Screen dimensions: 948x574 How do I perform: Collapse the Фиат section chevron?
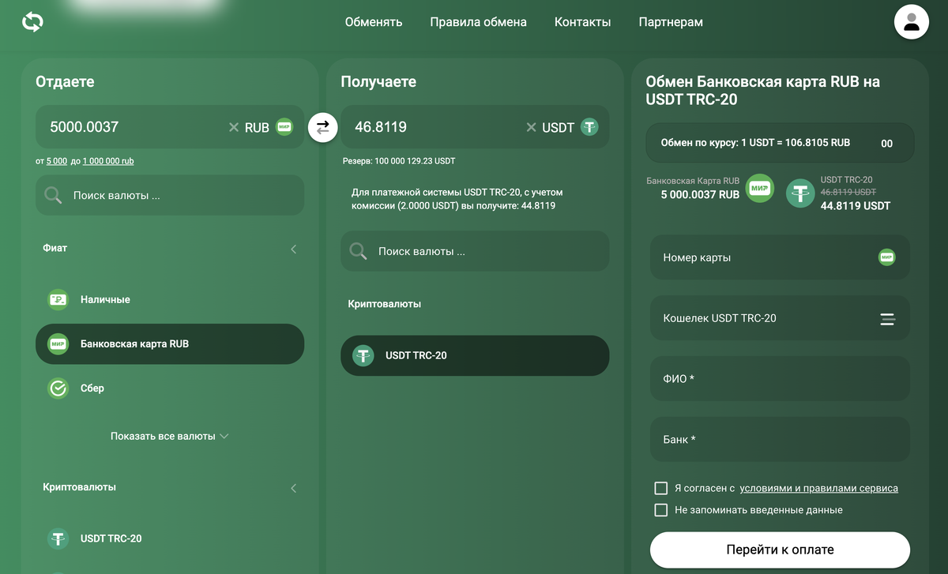[293, 249]
